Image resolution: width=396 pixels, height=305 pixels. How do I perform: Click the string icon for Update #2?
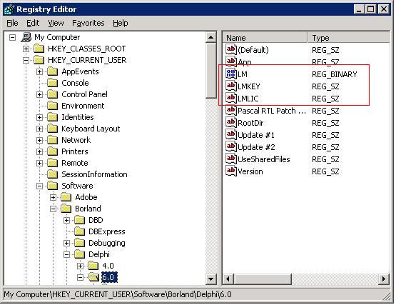coord(231,146)
